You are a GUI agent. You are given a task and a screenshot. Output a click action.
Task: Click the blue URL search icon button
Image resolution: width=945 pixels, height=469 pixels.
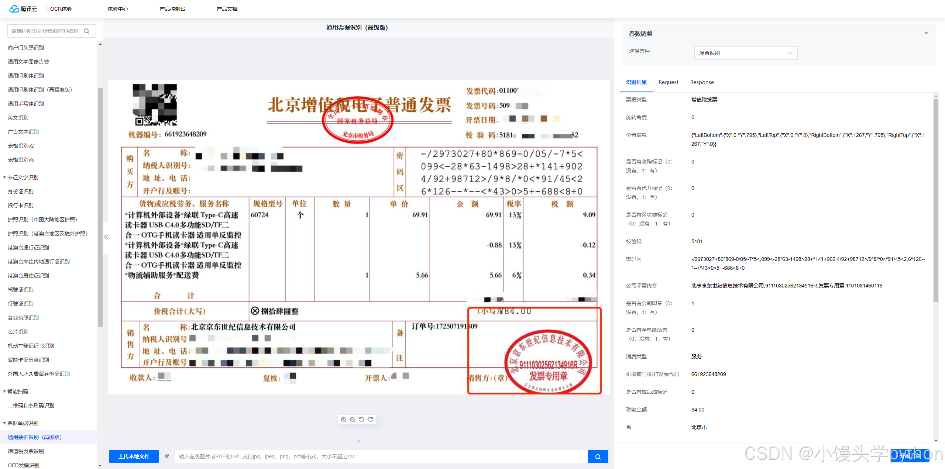(598, 456)
